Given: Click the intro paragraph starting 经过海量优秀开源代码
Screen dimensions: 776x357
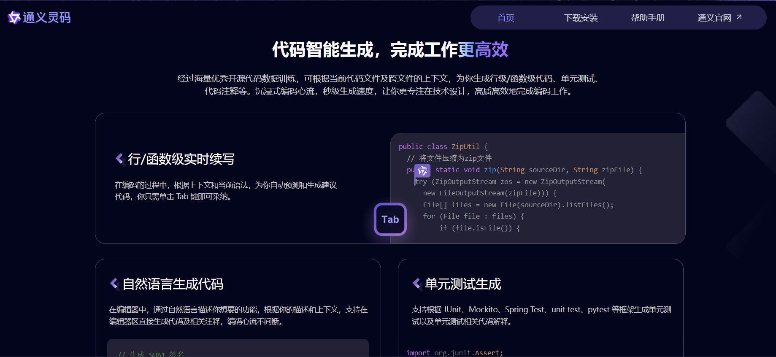Looking at the screenshot, I should coord(388,85).
